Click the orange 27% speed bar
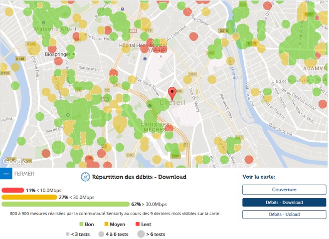The image size is (329, 239). click(x=29, y=197)
